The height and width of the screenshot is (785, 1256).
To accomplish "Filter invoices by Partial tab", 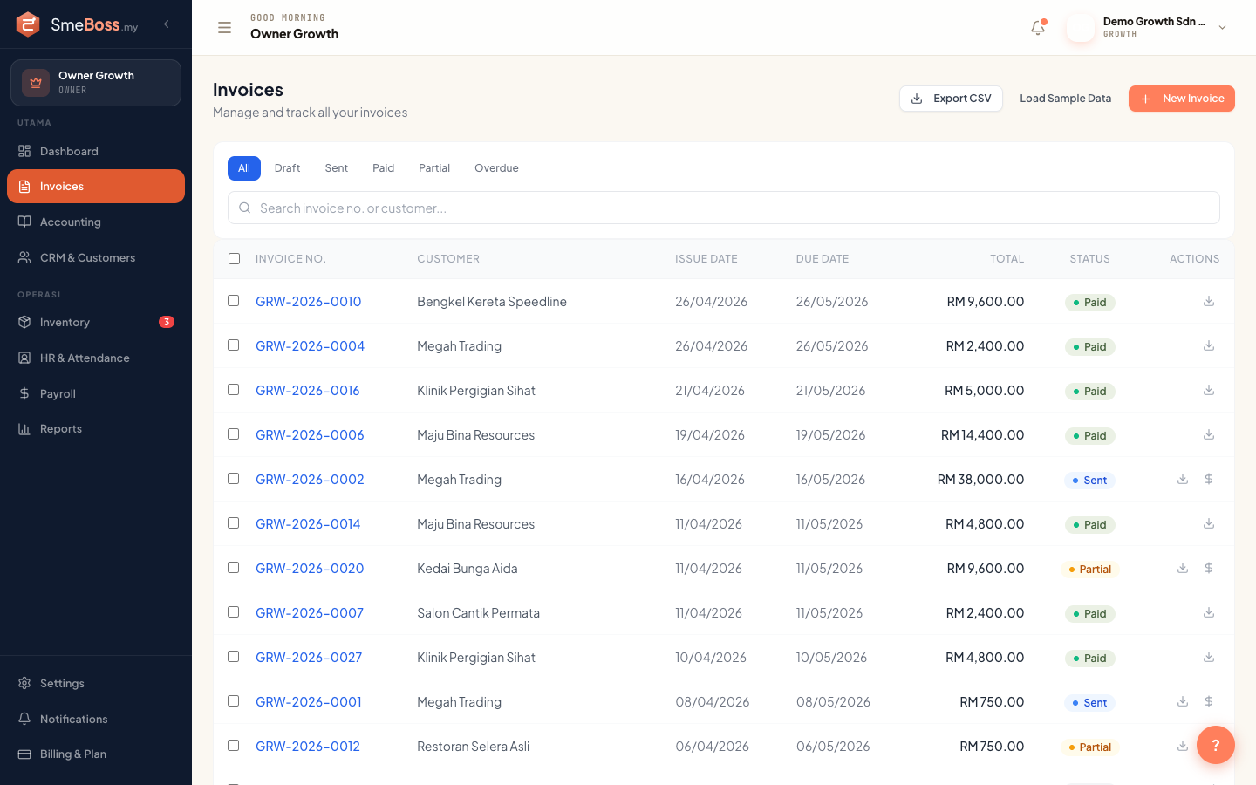I will [434, 168].
